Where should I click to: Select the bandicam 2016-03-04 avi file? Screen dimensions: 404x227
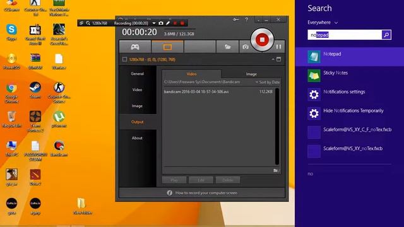[x=218, y=91]
